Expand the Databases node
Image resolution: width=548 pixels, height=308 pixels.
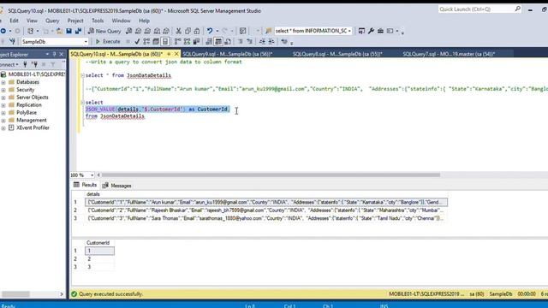pyautogui.click(x=3, y=82)
